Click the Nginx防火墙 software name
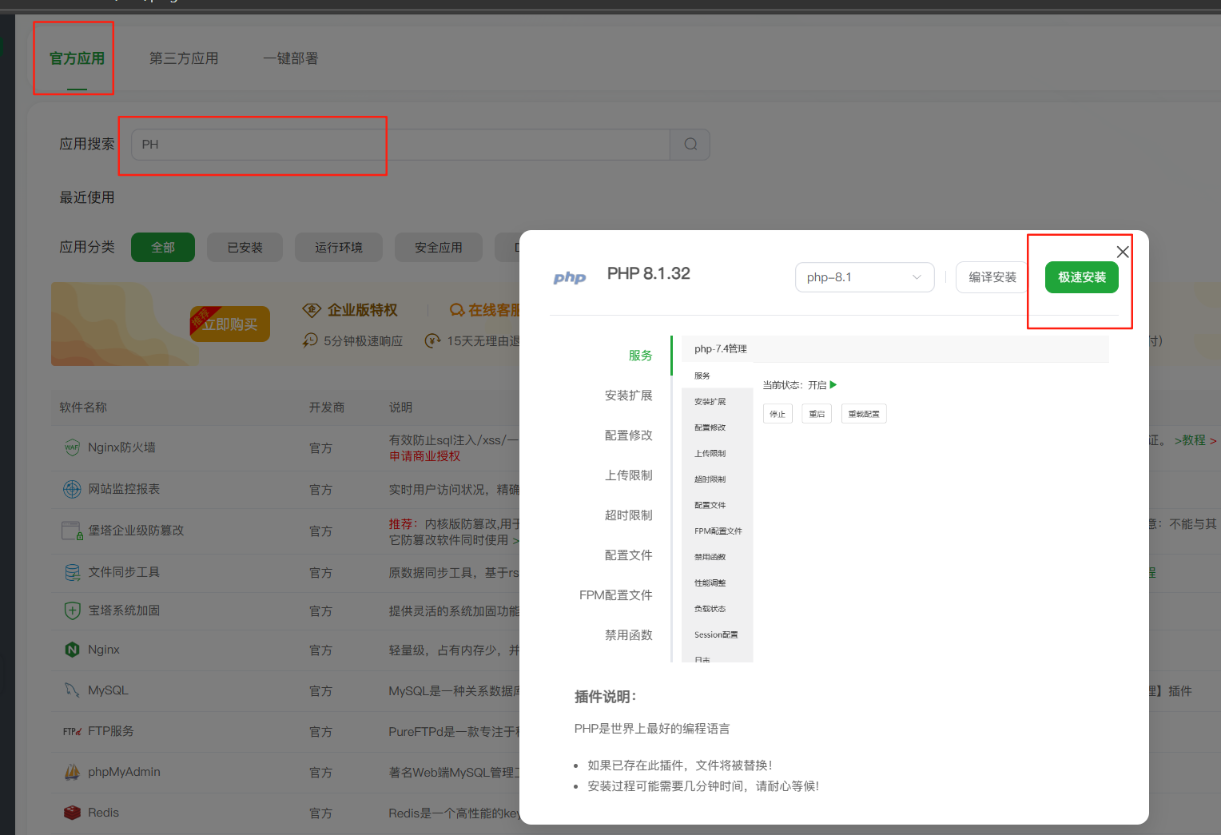Image resolution: width=1221 pixels, height=835 pixels. 121,447
